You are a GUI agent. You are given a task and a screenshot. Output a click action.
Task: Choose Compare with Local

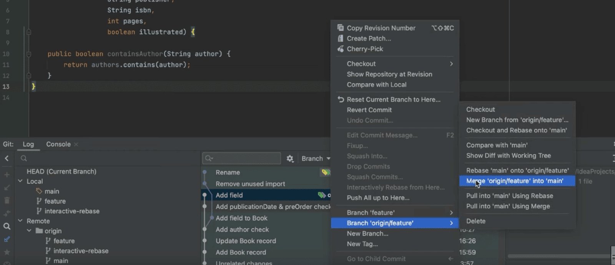395,84
